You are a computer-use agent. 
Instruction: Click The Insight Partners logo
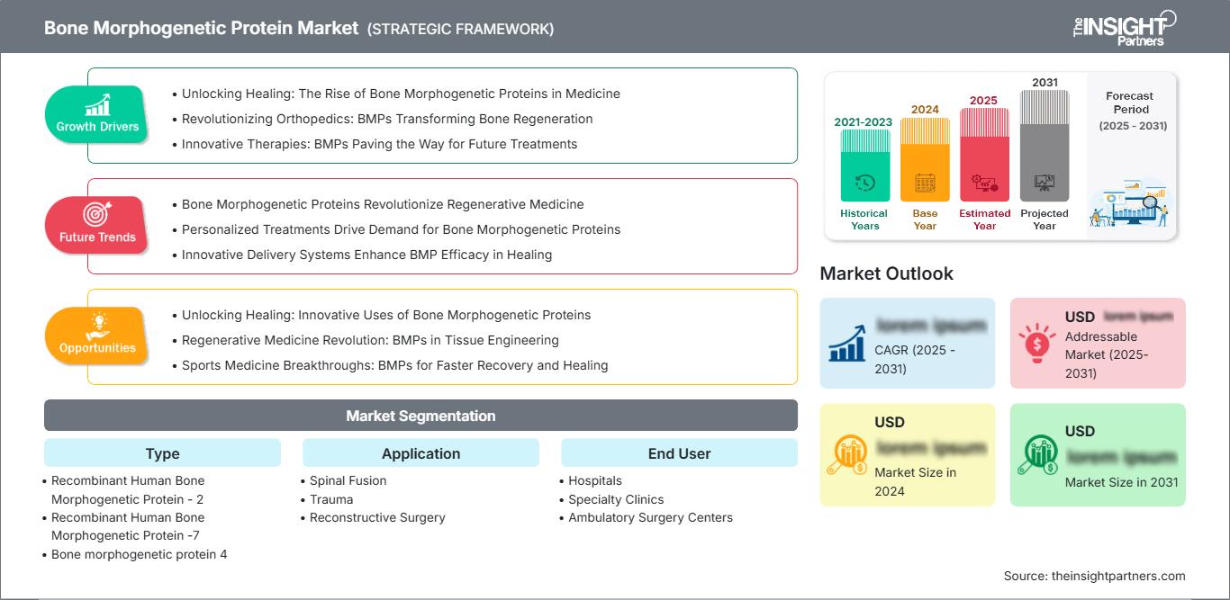tap(1124, 27)
